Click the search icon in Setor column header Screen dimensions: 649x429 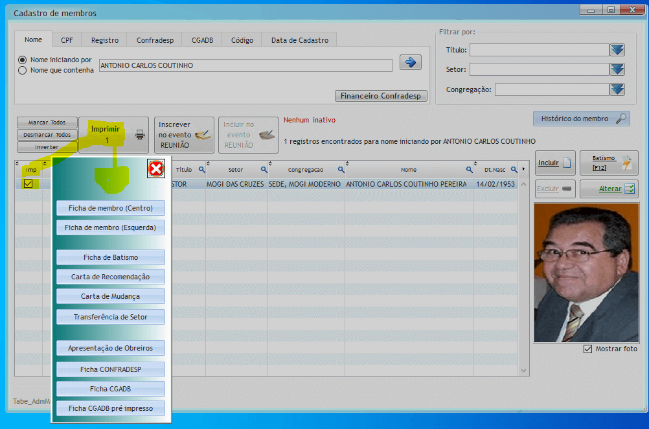point(264,170)
